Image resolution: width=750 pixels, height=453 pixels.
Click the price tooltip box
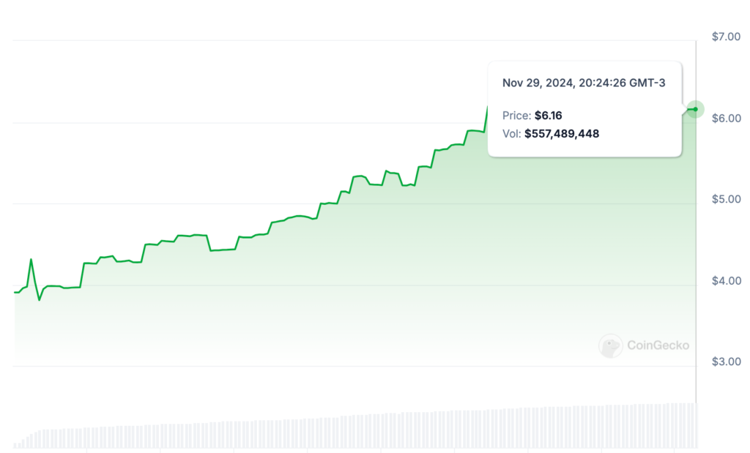[584, 110]
